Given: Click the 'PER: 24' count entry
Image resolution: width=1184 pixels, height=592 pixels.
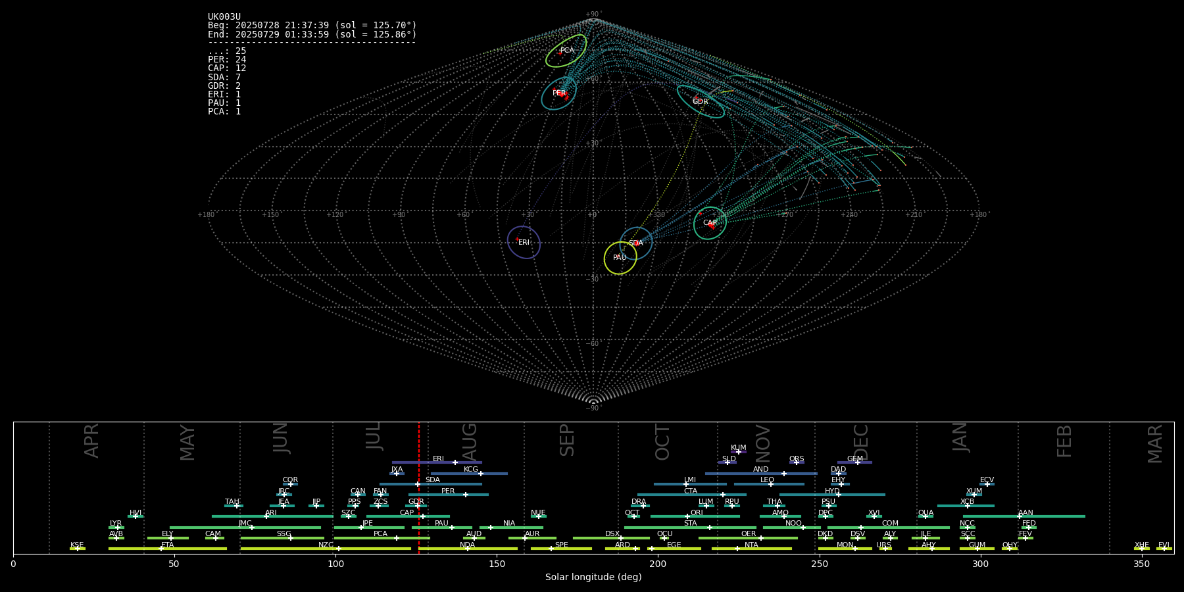Looking at the screenshot, I should tap(227, 60).
